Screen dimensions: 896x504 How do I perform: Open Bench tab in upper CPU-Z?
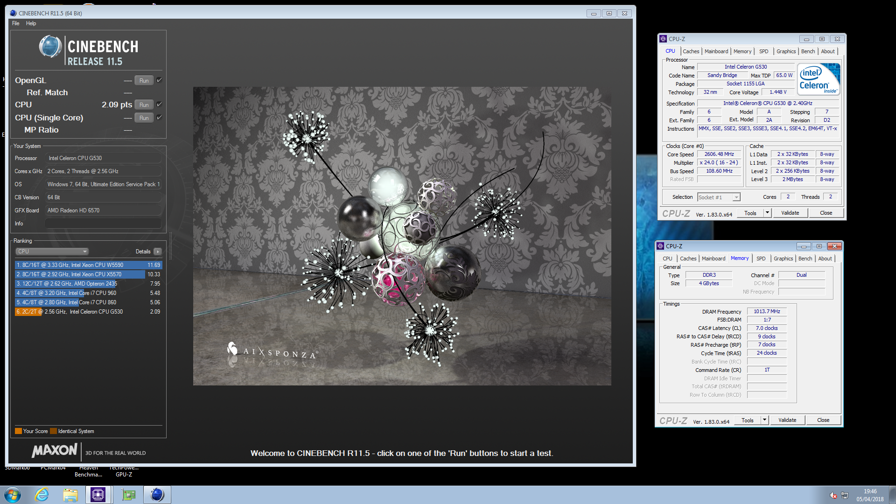pos(808,51)
